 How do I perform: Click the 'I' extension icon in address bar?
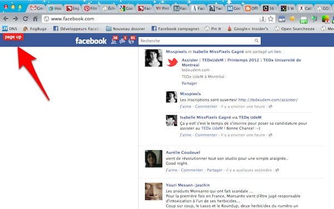[x=263, y=19]
